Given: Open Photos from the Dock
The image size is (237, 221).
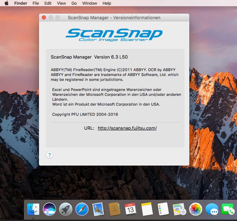Looking at the screenshot, I should pyautogui.click(x=196, y=209).
